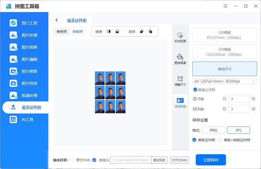Click the output directory path field
The image size is (261, 169).
[130, 160]
